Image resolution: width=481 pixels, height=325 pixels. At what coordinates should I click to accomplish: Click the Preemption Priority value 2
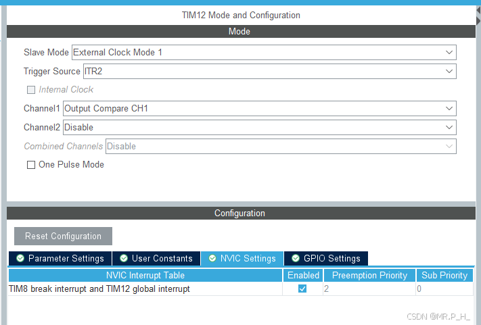(x=369, y=289)
